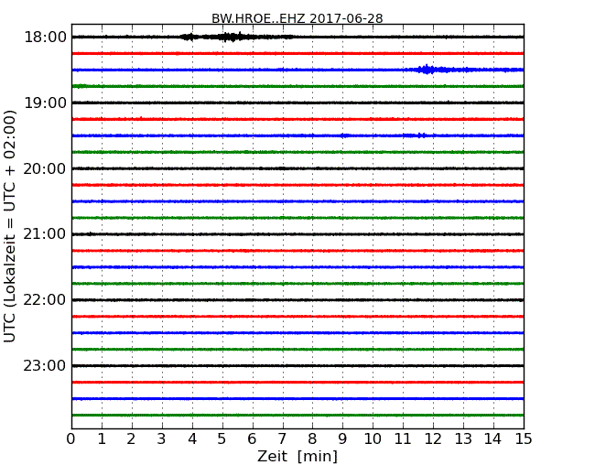Image resolution: width=595 pixels, height=476 pixels.
Task: Select the 23:00 time tick label
Action: point(45,365)
